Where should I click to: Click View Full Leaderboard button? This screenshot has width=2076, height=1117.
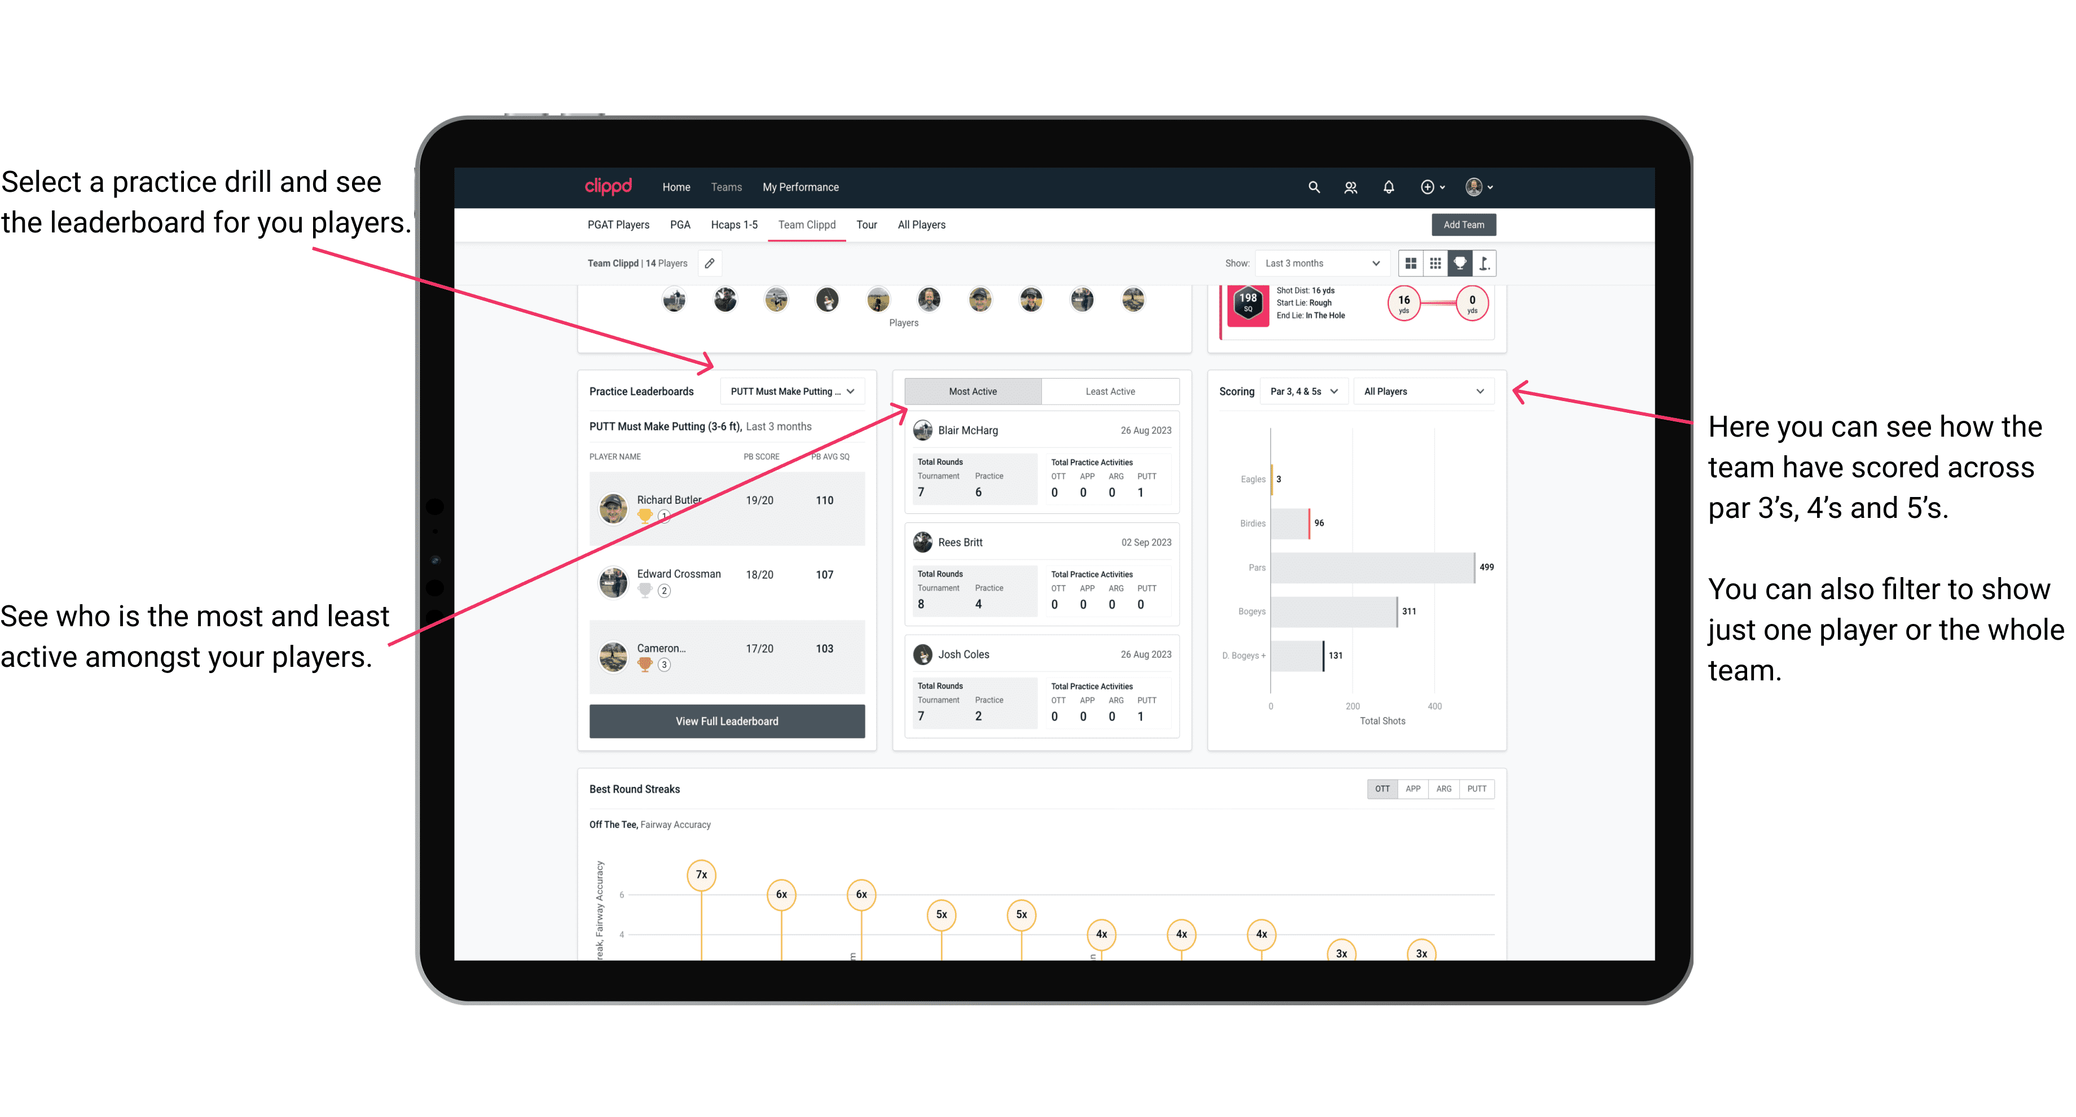pos(727,721)
